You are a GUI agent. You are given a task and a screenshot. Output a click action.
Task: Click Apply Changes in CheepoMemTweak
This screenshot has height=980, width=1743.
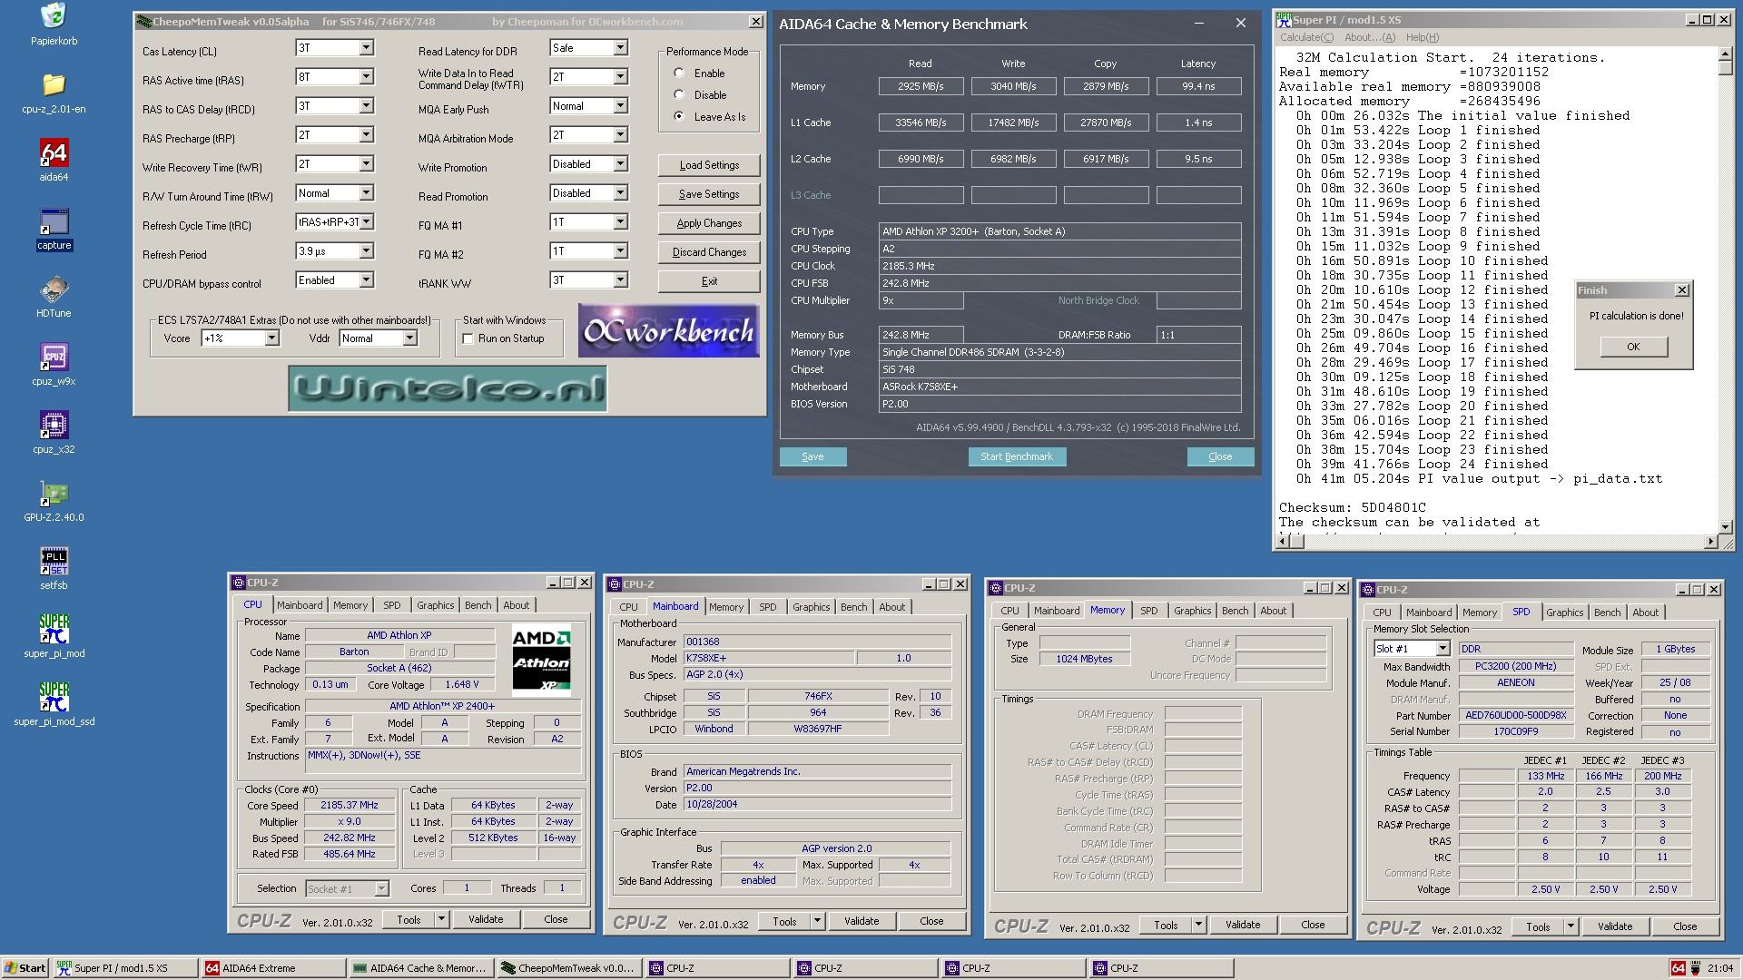[x=707, y=224]
